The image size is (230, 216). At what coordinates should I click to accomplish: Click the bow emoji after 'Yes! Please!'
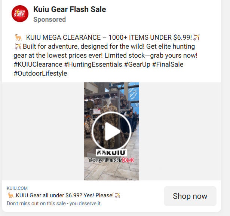tap(117, 195)
